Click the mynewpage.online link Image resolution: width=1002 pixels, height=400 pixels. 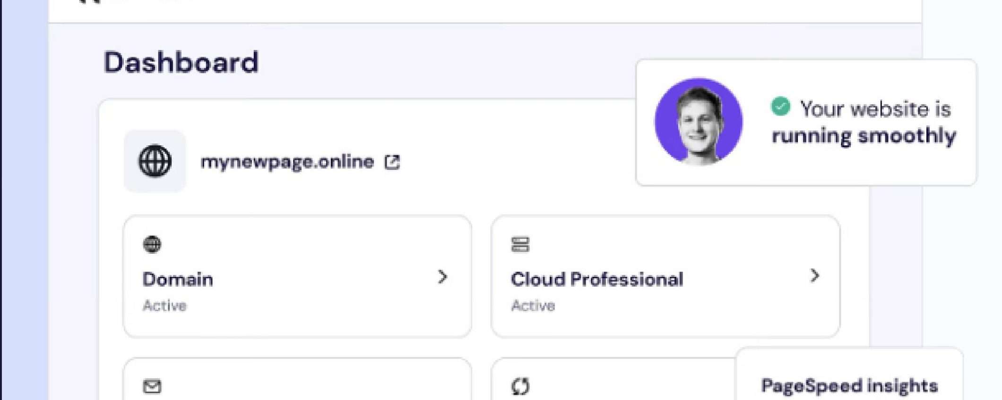(286, 162)
